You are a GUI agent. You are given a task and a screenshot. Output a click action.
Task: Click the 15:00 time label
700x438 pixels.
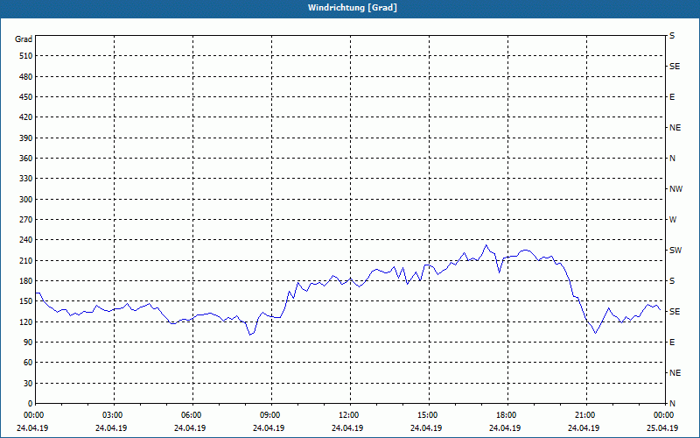429,415
